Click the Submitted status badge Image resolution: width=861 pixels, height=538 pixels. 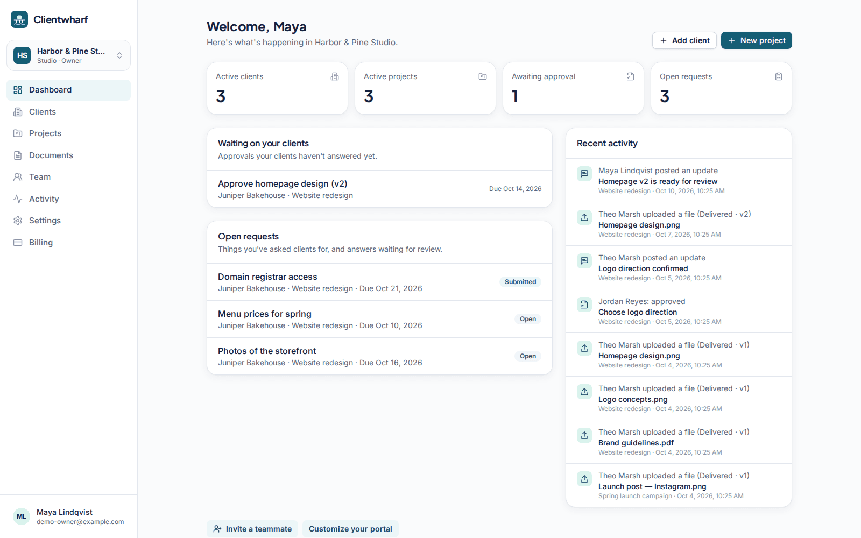coord(520,282)
